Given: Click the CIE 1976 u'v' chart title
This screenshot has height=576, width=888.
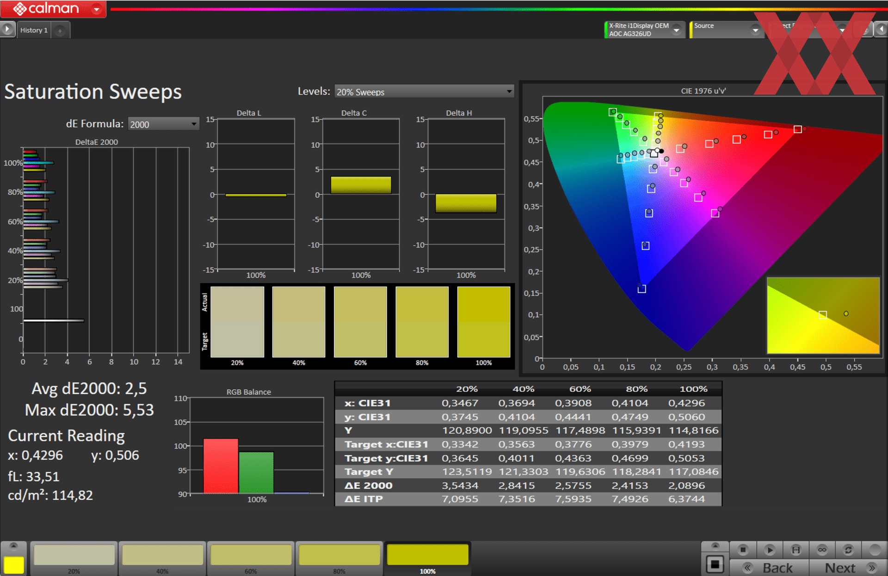Looking at the screenshot, I should coord(703,91).
